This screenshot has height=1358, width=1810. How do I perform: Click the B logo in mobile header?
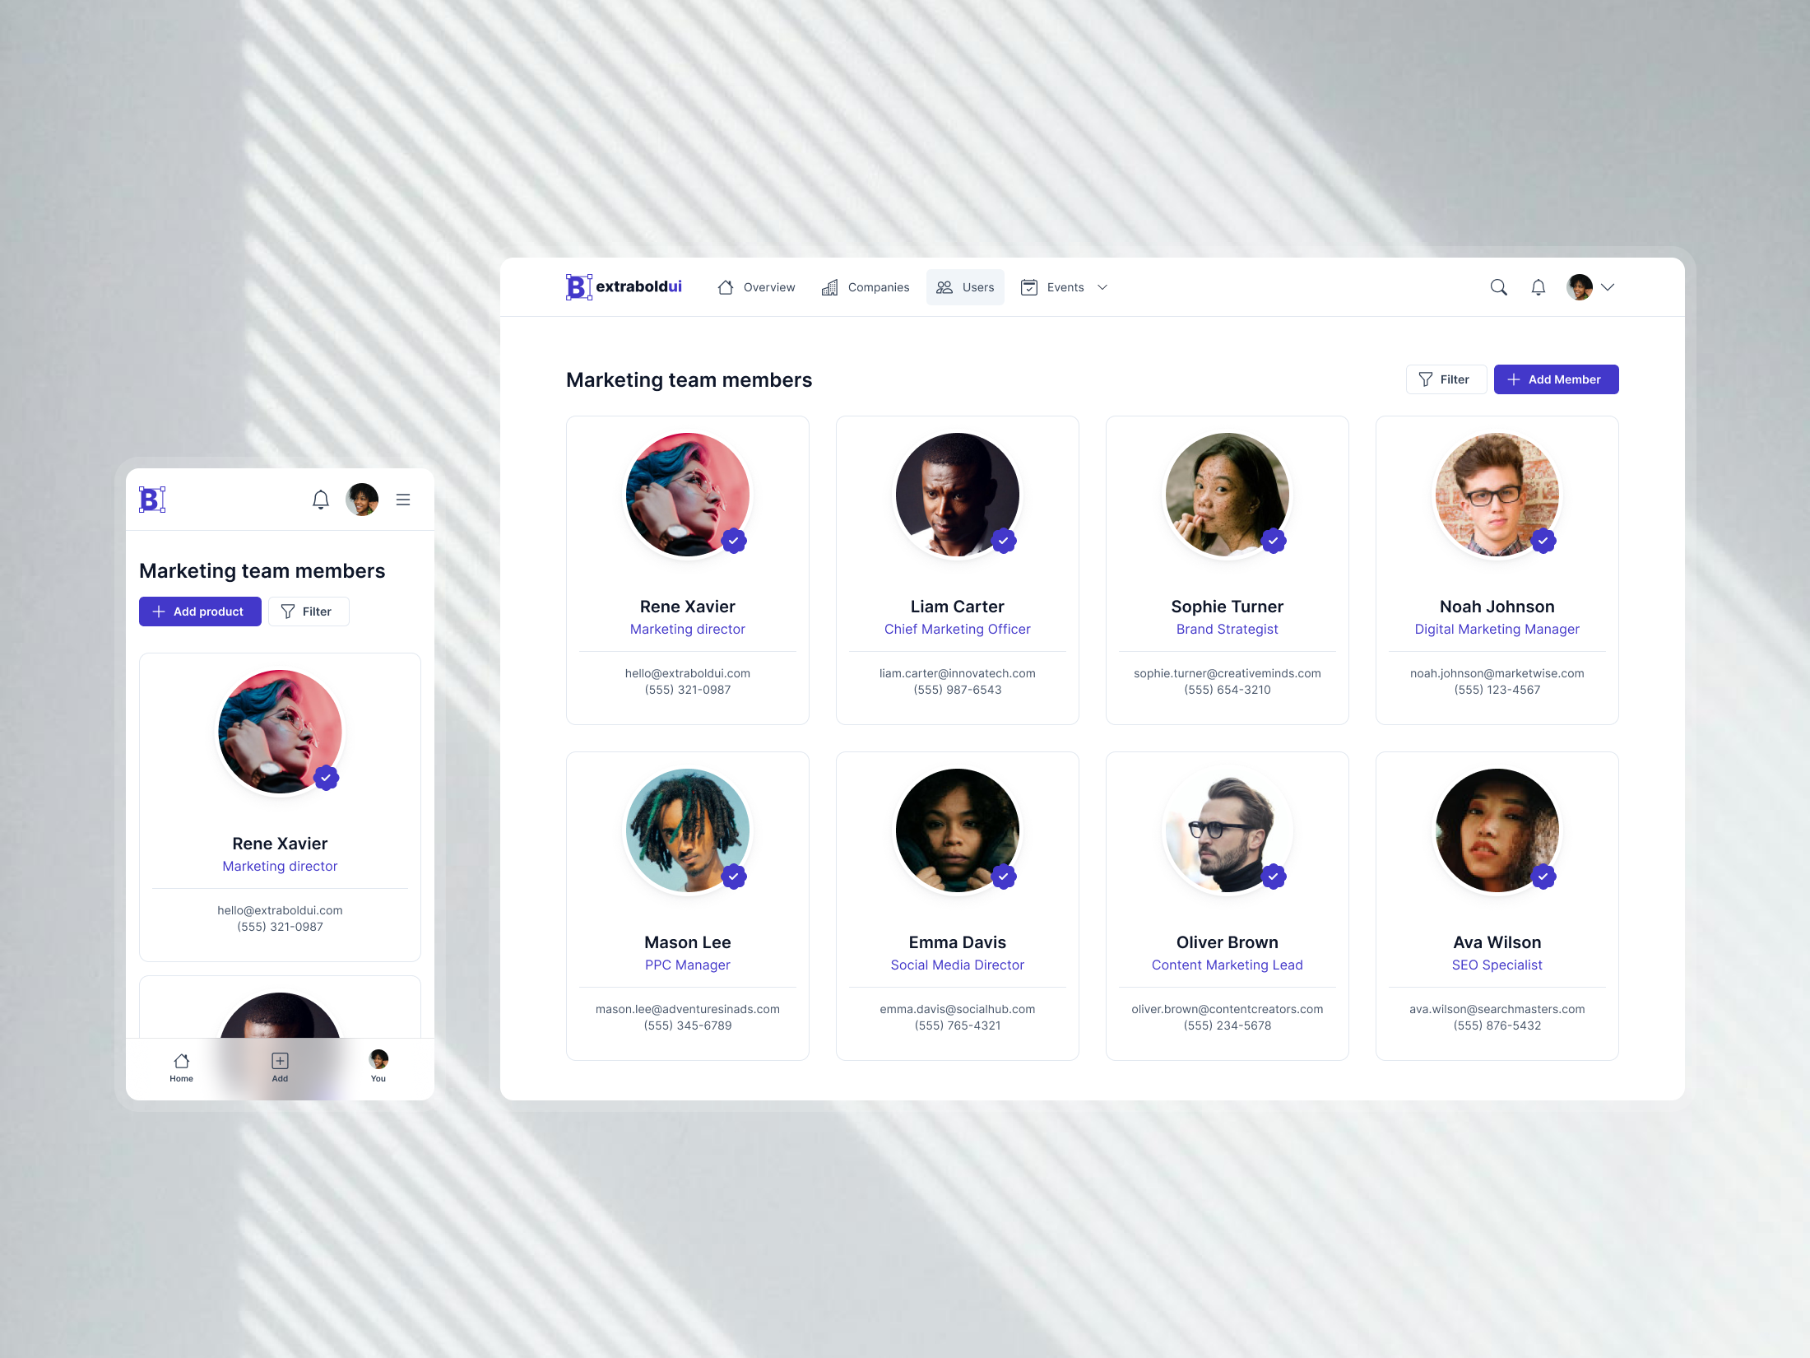(x=152, y=500)
